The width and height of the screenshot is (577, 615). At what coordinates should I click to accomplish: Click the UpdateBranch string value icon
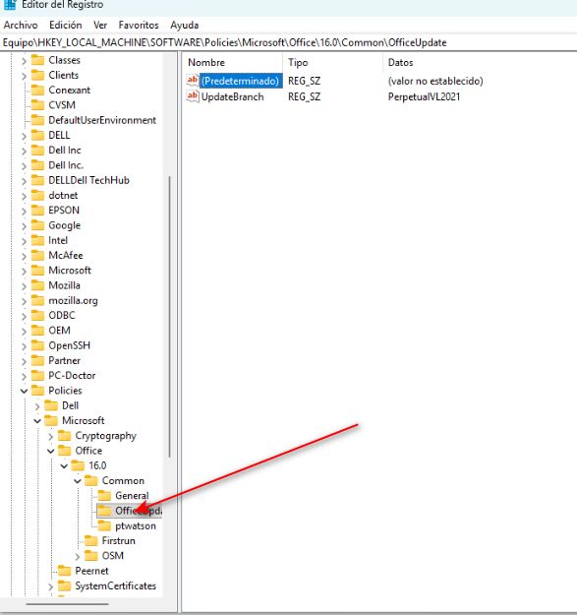[193, 96]
